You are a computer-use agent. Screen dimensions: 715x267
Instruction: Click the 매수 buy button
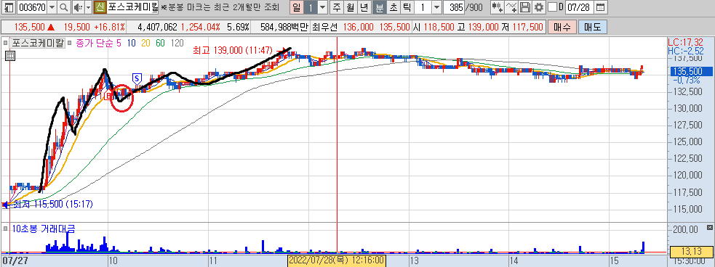[562, 27]
